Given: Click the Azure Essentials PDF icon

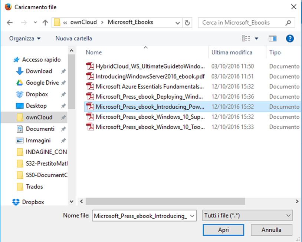Looking at the screenshot, I should (x=90, y=86).
